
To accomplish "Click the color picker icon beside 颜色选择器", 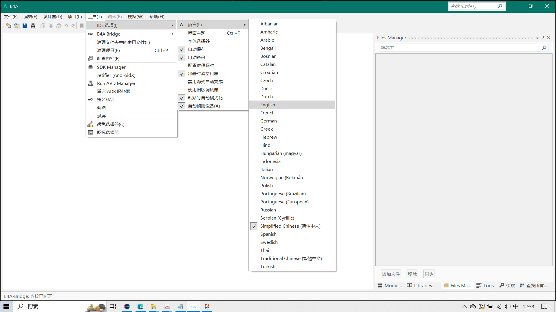I will (90, 124).
